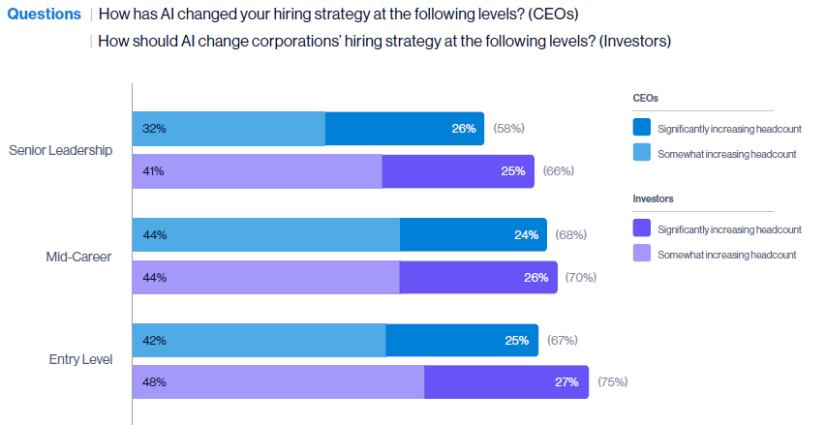Image resolution: width=826 pixels, height=425 pixels.
Task: Select the Investors "Somewhat increasing headcount" legend swatch
Action: (641, 254)
